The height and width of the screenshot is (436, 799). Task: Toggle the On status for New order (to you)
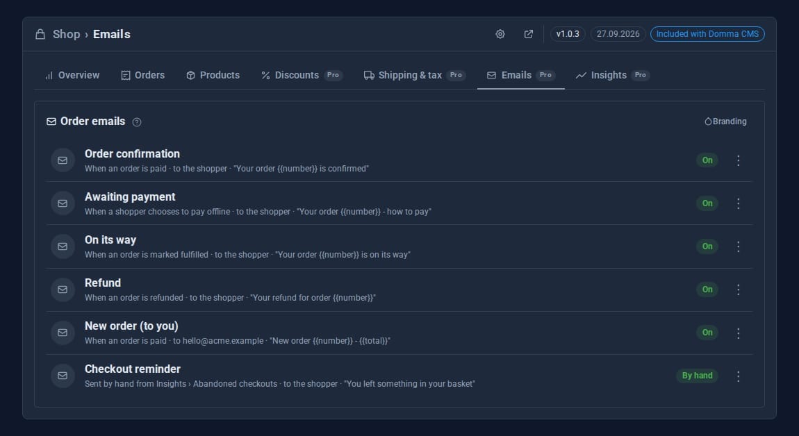coord(707,333)
